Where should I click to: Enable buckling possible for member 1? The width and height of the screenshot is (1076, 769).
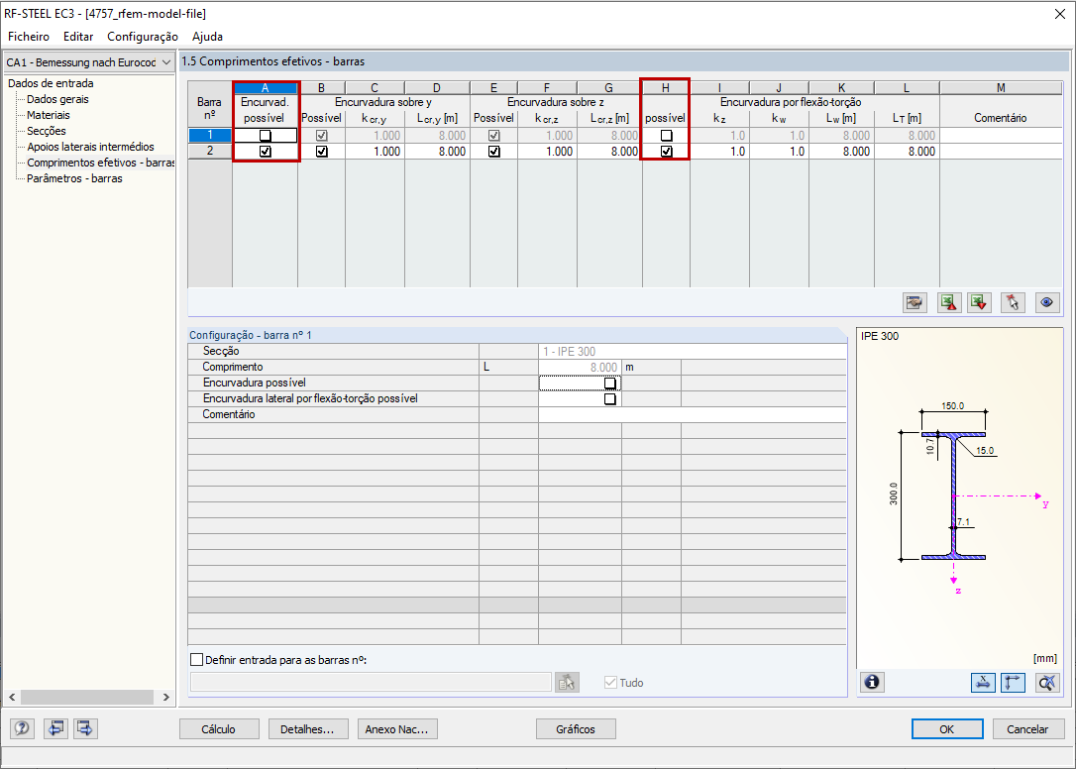click(x=266, y=135)
